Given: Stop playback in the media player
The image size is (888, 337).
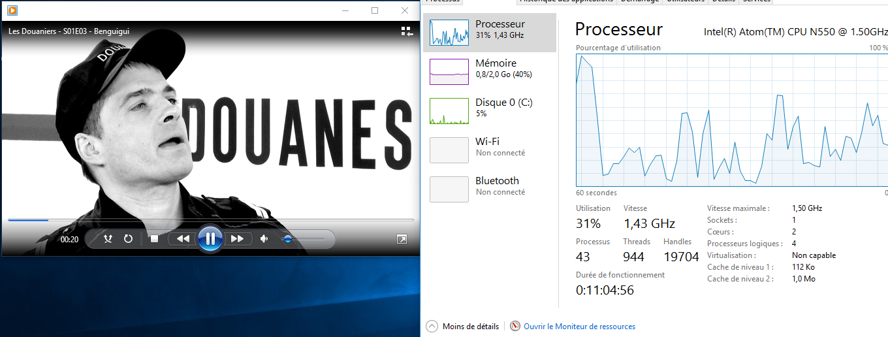Looking at the screenshot, I should (154, 239).
